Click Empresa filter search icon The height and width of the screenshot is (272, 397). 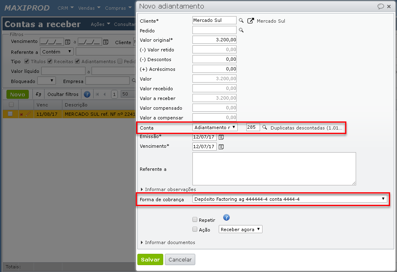pyautogui.click(x=133, y=81)
